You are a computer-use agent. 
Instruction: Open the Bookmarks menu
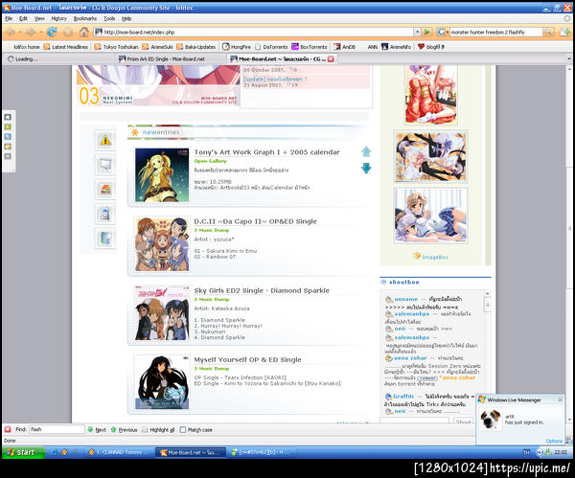point(85,18)
